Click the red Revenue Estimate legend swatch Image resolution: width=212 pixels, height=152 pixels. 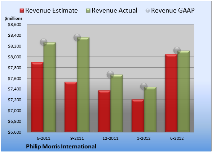click(22, 11)
